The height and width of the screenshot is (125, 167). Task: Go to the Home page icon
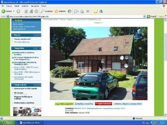[36, 11]
